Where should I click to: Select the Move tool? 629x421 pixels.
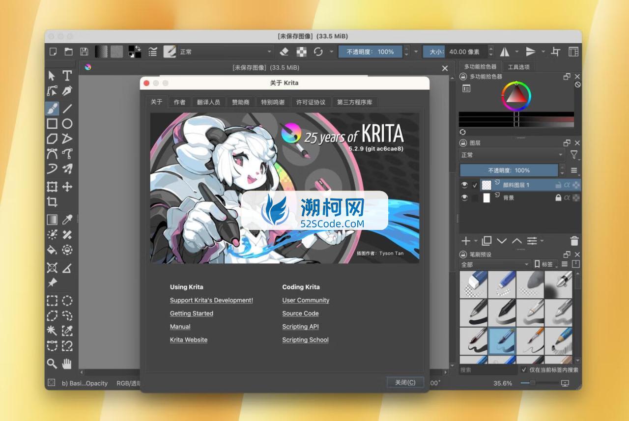67,187
